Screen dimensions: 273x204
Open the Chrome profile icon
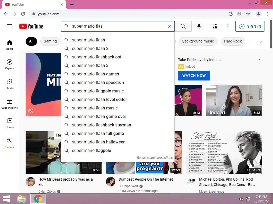click(259, 14)
